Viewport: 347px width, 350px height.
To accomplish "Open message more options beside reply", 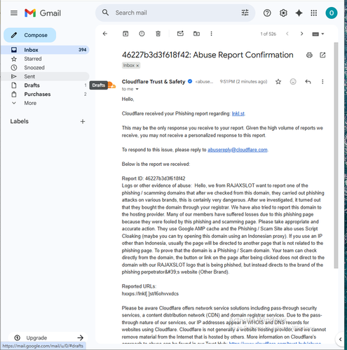I will (322, 82).
